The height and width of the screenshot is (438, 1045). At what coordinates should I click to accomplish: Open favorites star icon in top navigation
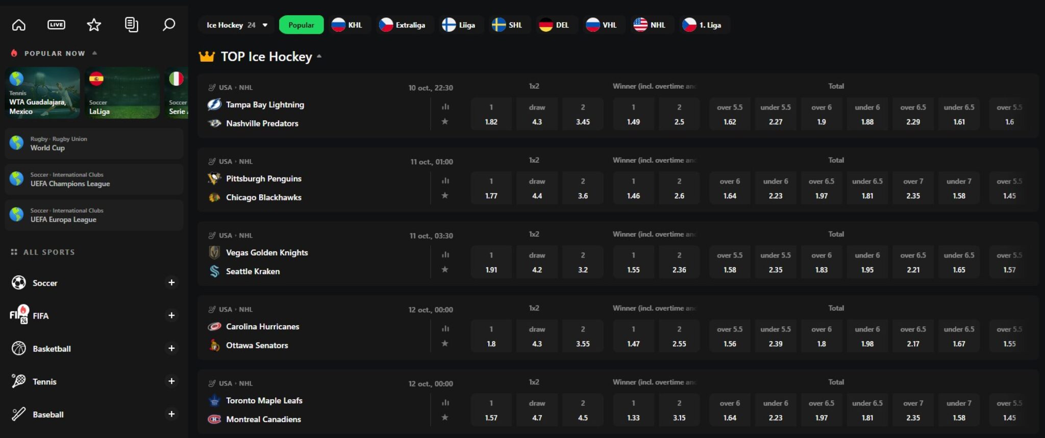click(x=94, y=24)
